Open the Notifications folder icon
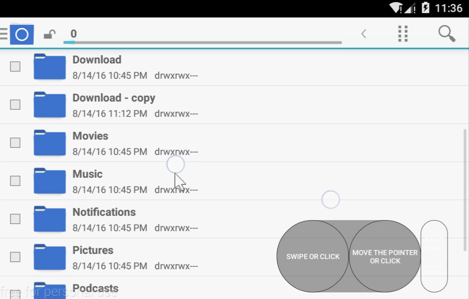Image resolution: width=469 pixels, height=299 pixels. pyautogui.click(x=50, y=219)
